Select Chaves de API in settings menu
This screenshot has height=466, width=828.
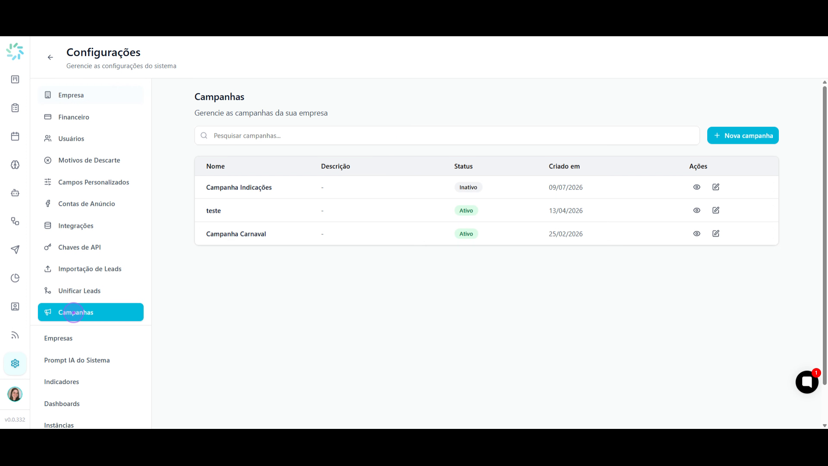point(91,247)
